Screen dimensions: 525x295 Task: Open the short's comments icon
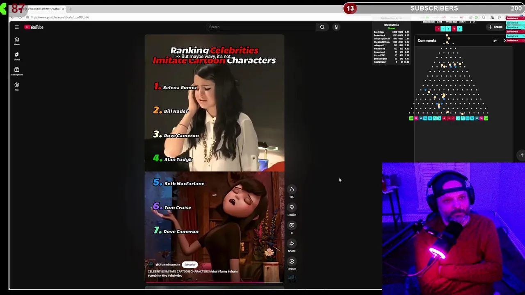(x=292, y=225)
